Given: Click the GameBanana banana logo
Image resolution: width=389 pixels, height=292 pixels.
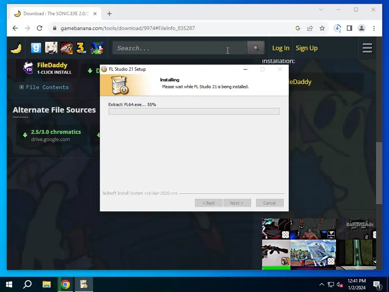Looking at the screenshot, I should (x=16, y=48).
